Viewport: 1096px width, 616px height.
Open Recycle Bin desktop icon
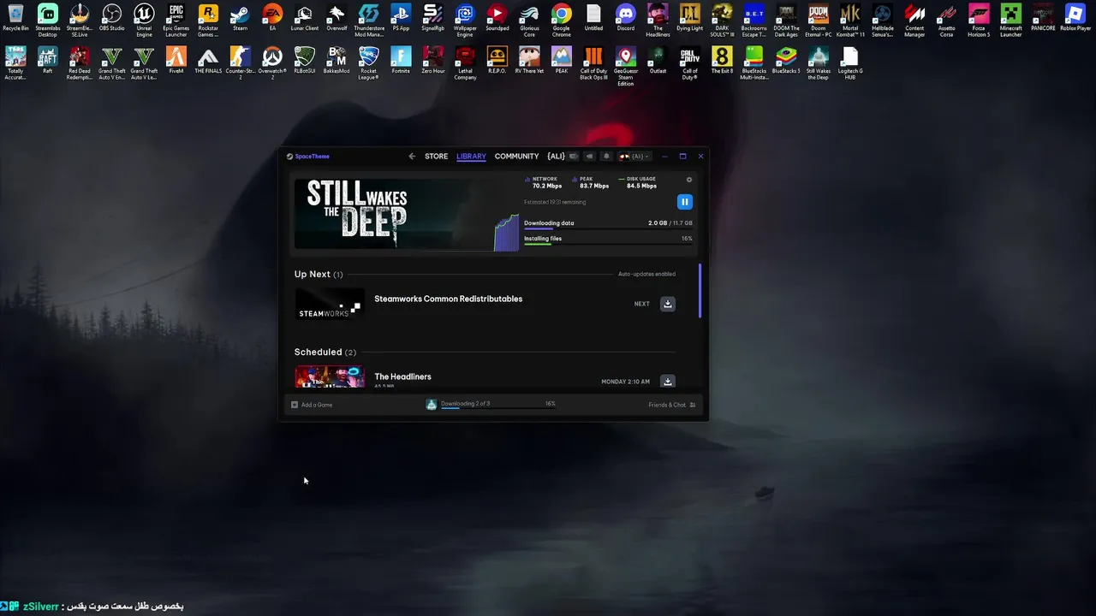pos(15,19)
